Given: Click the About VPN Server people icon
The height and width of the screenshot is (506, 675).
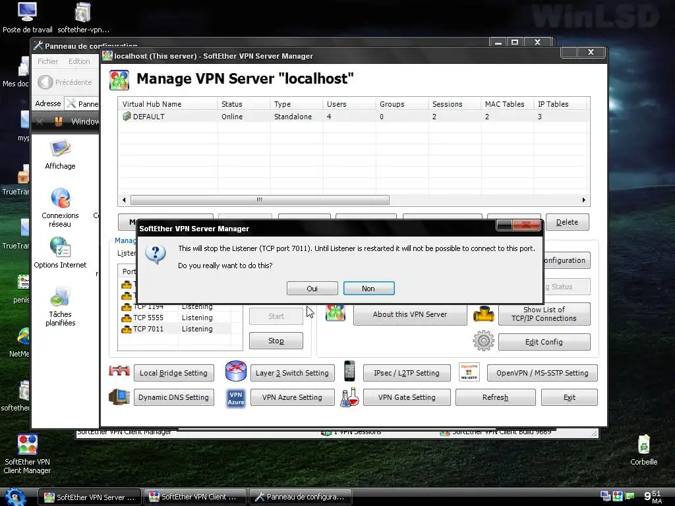Looking at the screenshot, I should click(336, 313).
